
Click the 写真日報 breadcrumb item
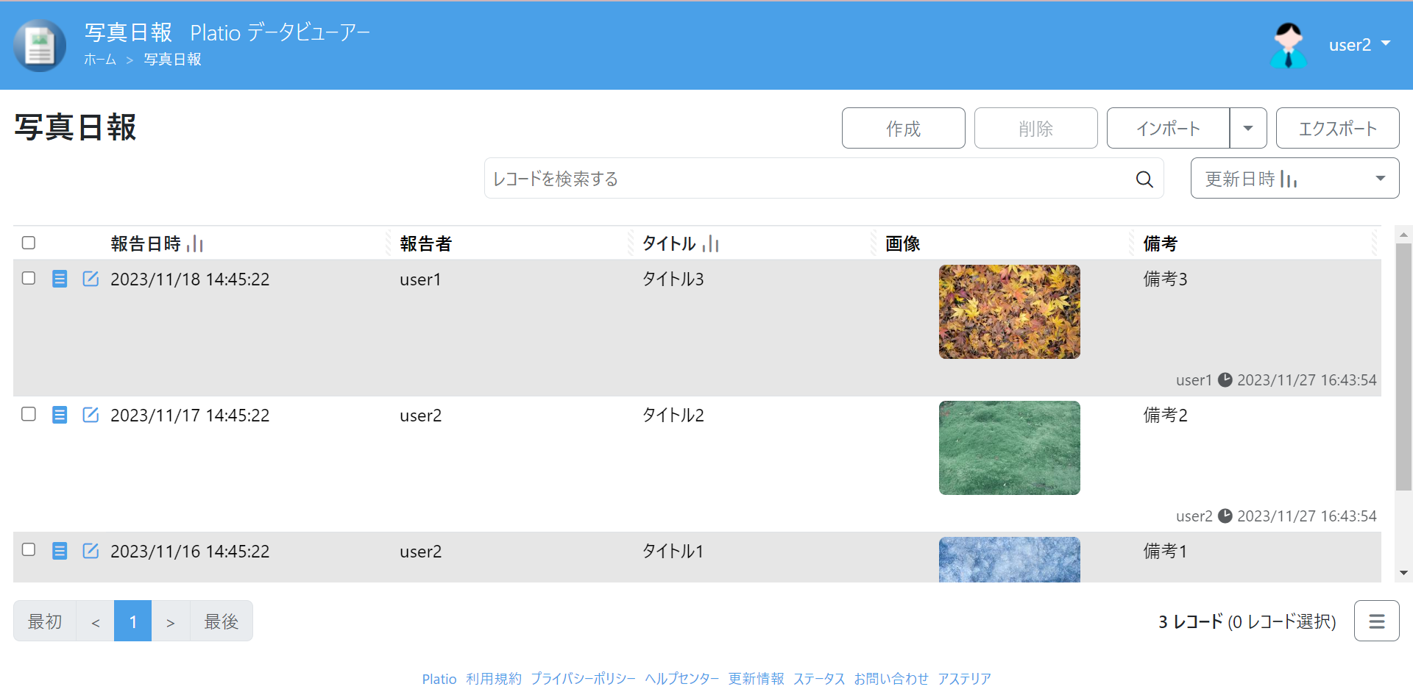click(172, 60)
